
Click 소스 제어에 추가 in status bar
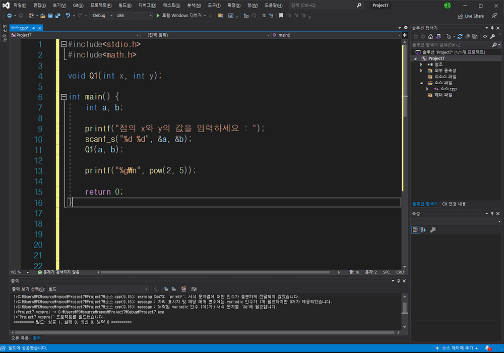[x=457, y=348]
